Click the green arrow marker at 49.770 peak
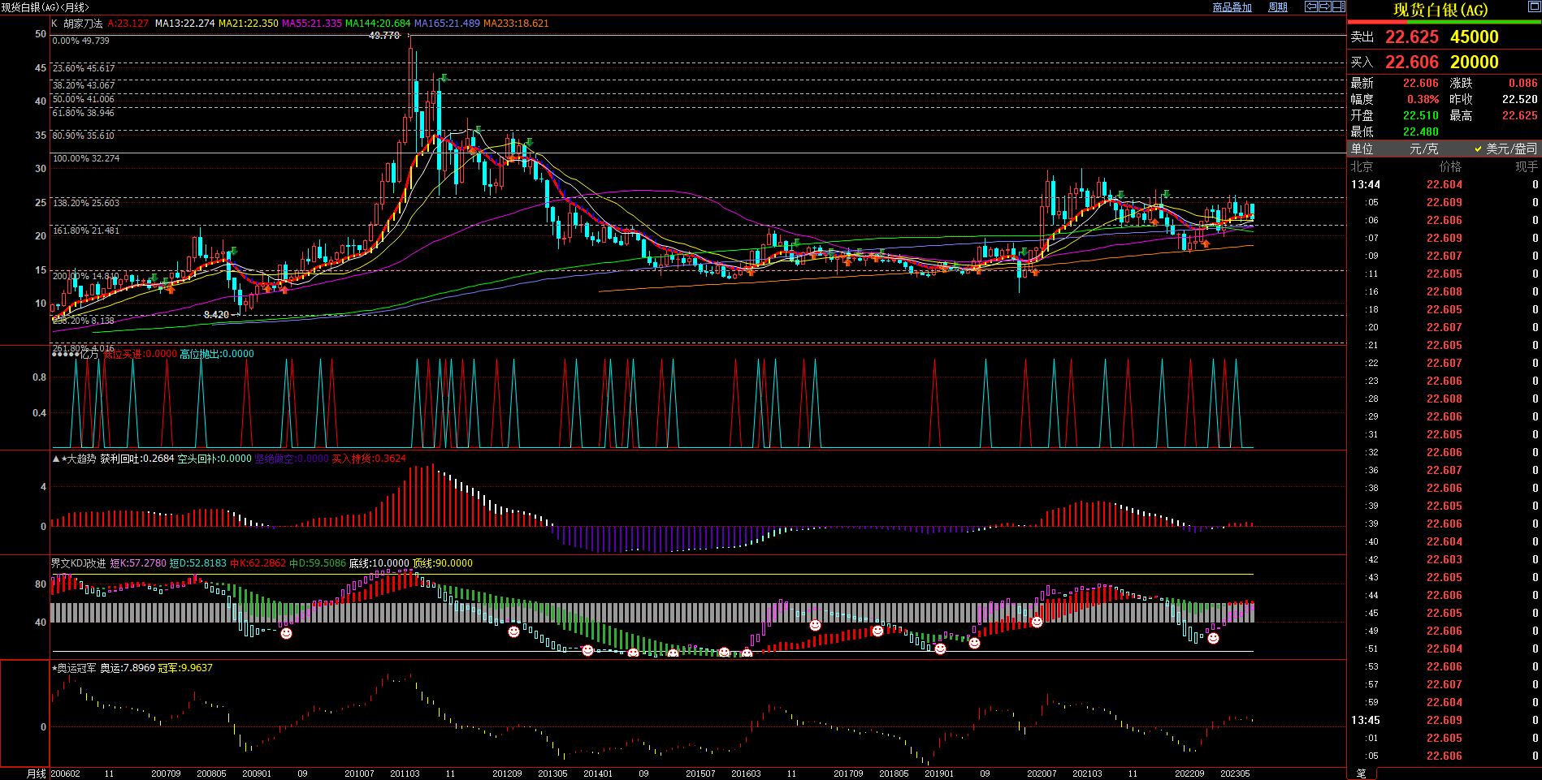Image resolution: width=1542 pixels, height=780 pixels. coord(444,78)
